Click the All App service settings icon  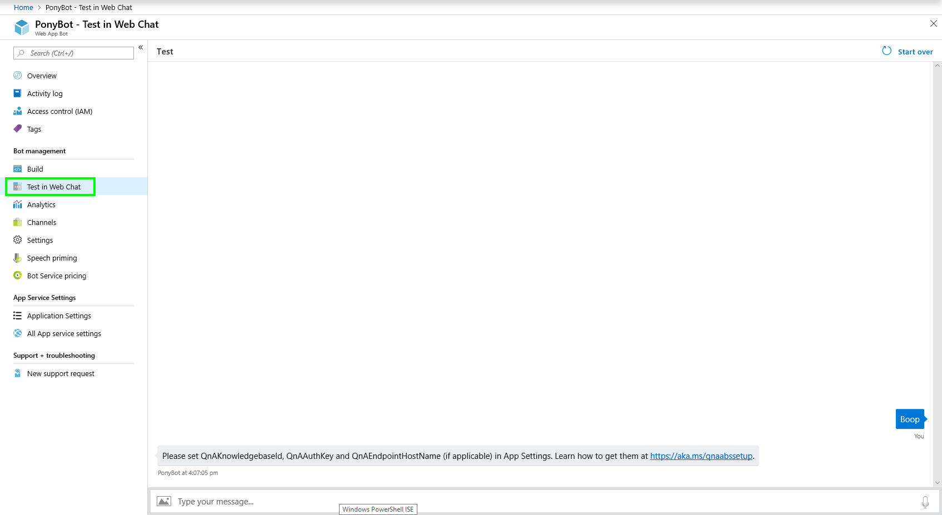18,333
